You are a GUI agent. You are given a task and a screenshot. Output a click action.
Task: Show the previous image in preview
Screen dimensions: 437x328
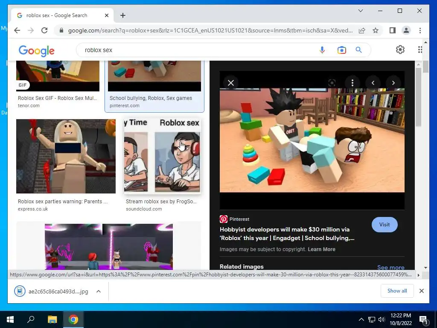click(x=373, y=83)
